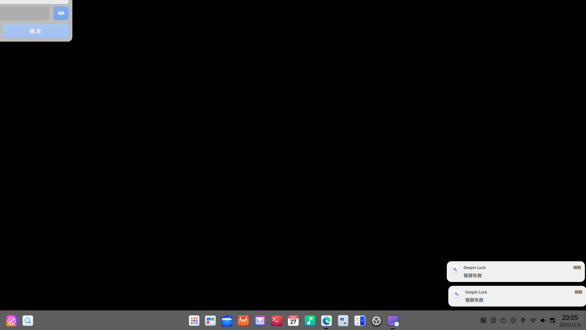Screen dimensions: 586x330
Task: Open the power menu tray icon
Action: (503, 320)
